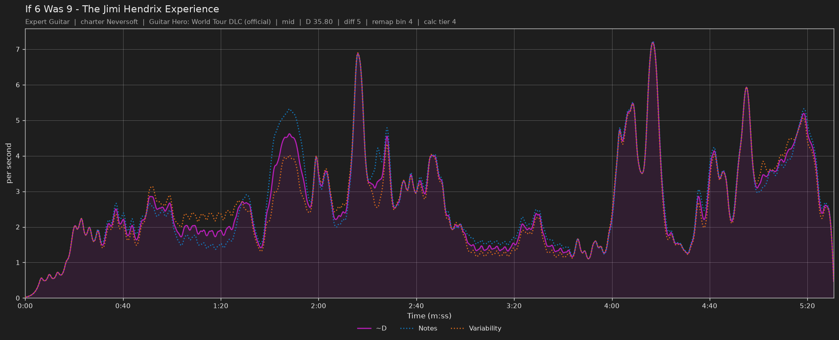The height and width of the screenshot is (340, 839).
Task: Click the y-axis tick label 1
Action: click(x=18, y=263)
